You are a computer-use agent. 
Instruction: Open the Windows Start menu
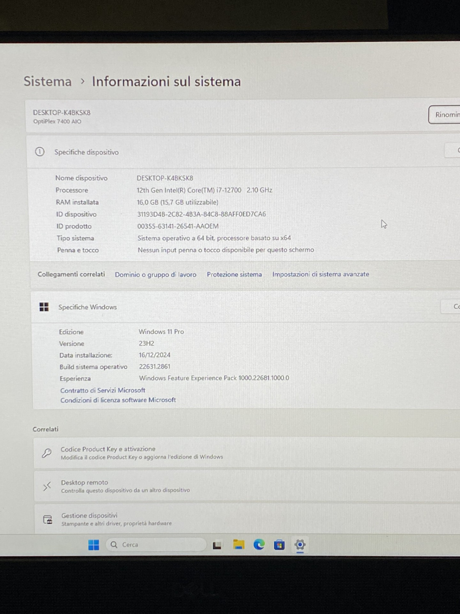94,545
